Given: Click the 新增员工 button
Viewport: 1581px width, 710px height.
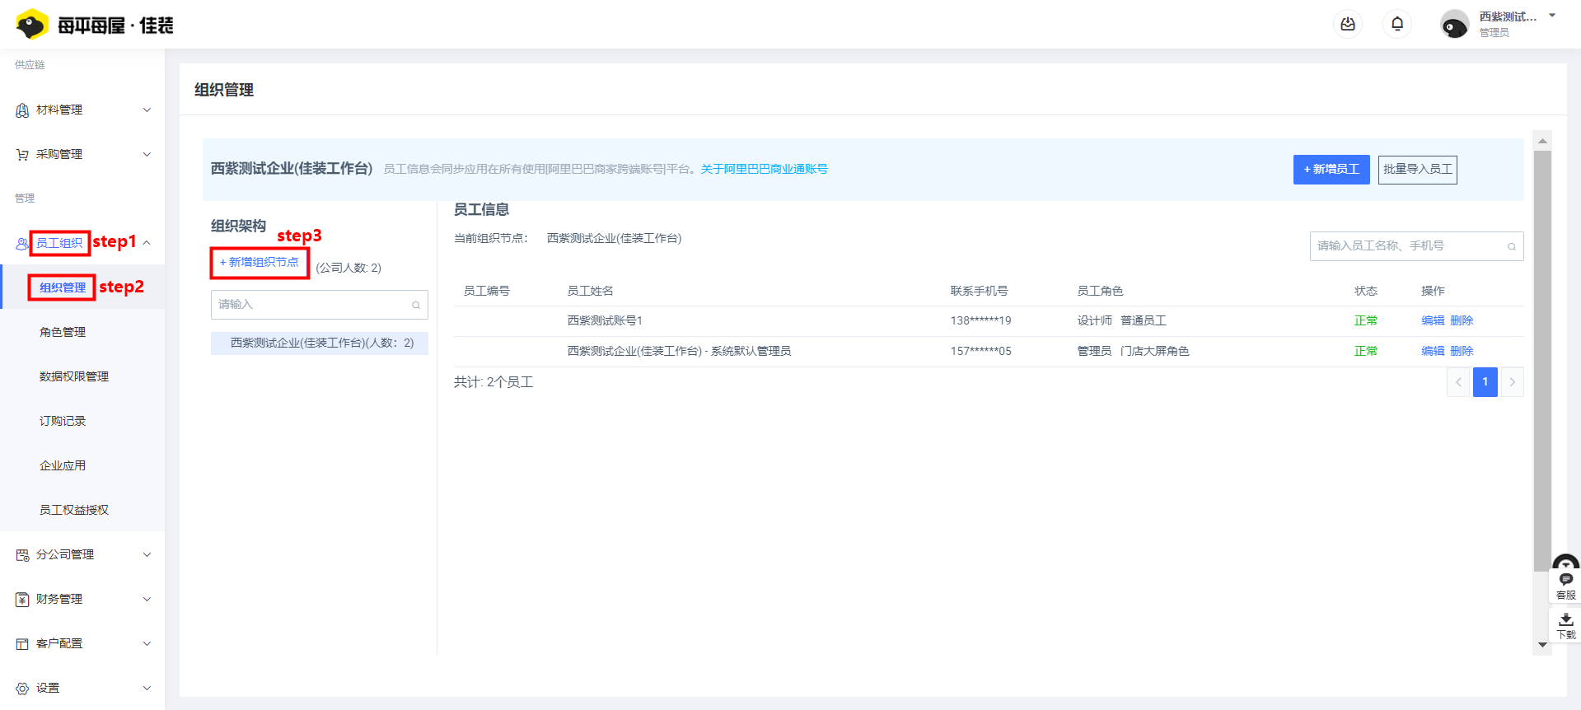Looking at the screenshot, I should [1331, 170].
